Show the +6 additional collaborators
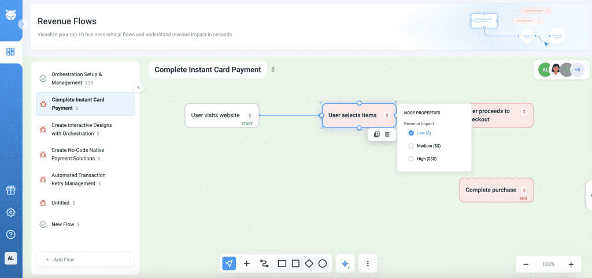The image size is (592, 278). click(x=577, y=70)
